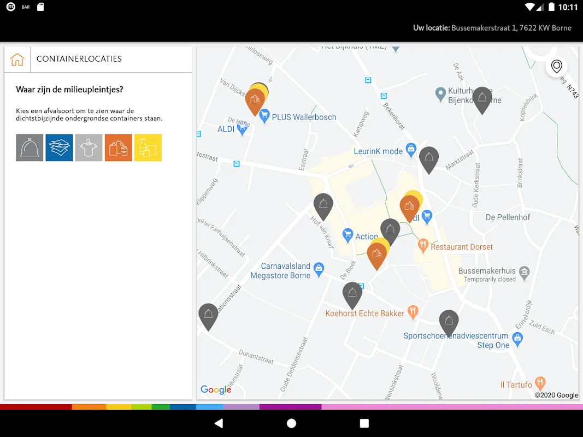This screenshot has width=583, height=437.
Task: Open Koehorst Echte Bakker restaurant marker
Action: [x=413, y=313]
